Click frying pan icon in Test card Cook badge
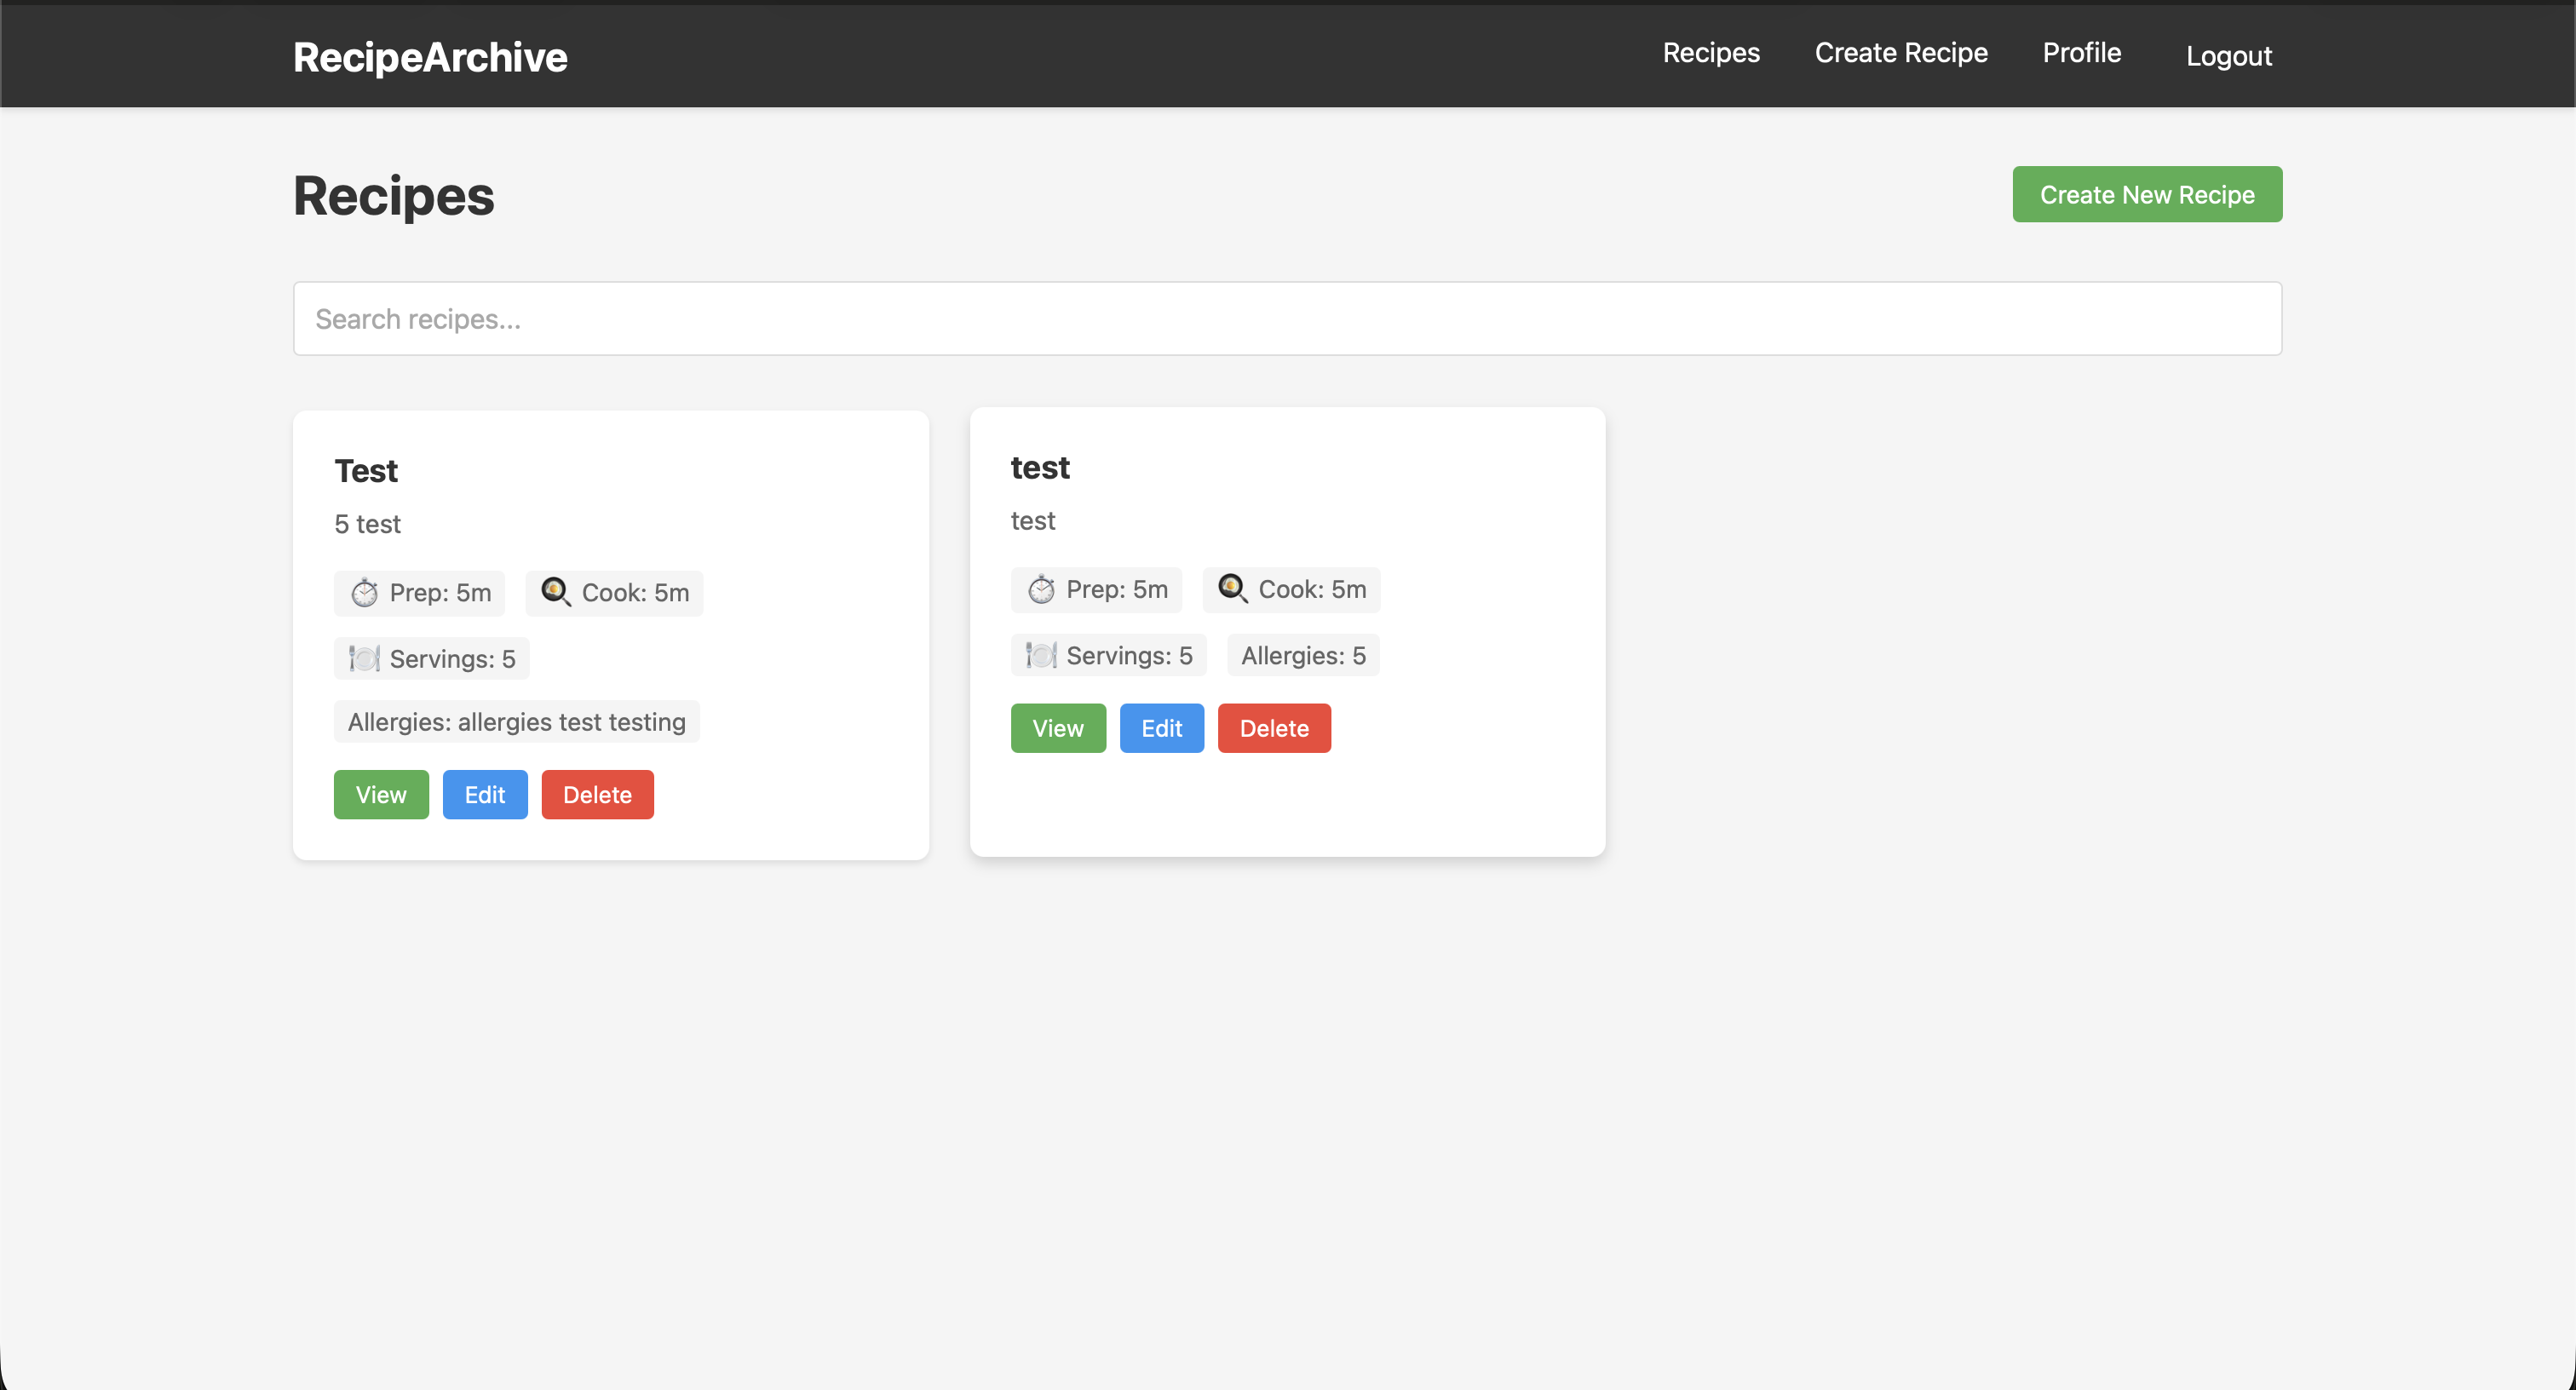 [555, 592]
